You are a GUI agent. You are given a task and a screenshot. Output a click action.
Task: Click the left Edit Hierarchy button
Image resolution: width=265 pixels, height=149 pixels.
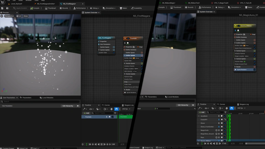(x=68, y=106)
